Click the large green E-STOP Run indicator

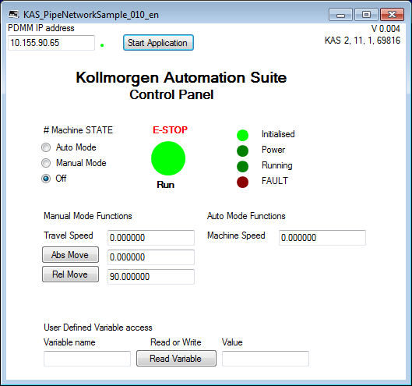pos(168,158)
